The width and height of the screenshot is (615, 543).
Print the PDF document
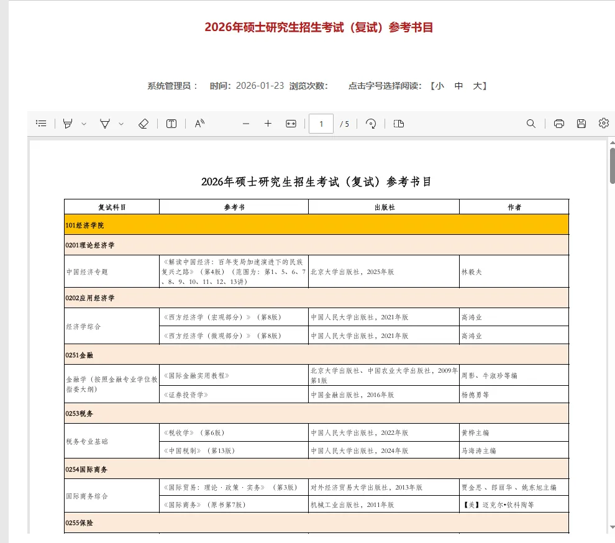pos(559,124)
